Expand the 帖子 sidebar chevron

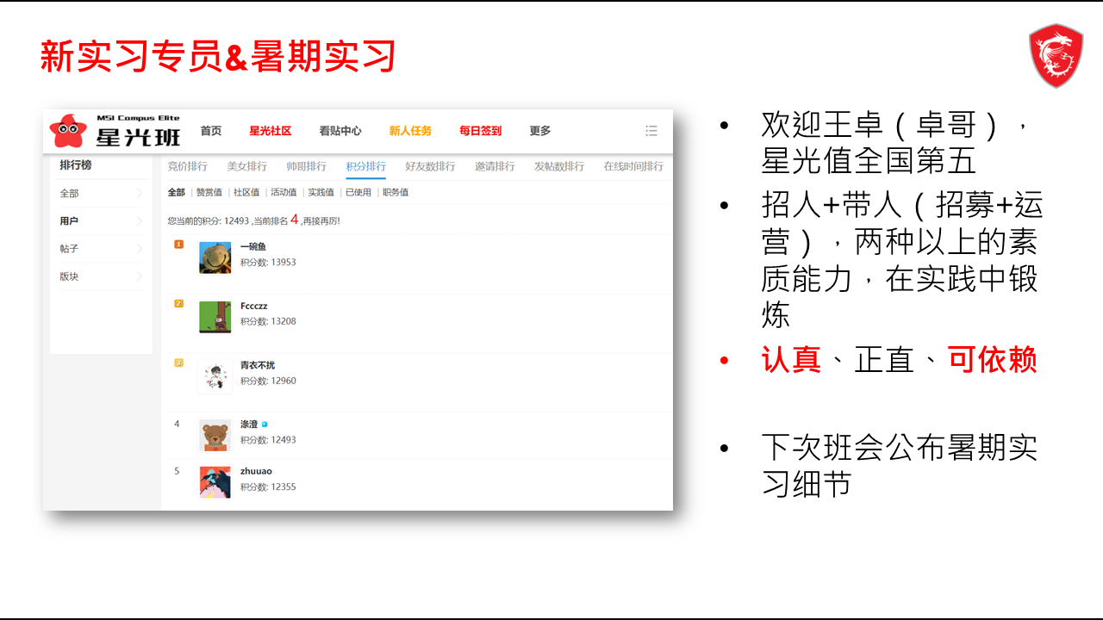coord(140,249)
